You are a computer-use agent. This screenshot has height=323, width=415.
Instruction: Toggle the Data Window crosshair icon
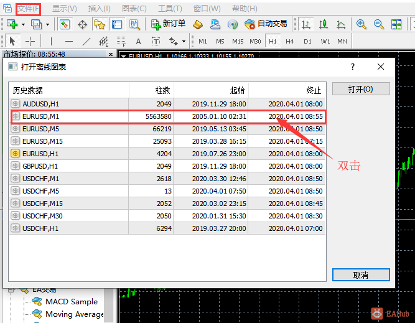(82, 25)
